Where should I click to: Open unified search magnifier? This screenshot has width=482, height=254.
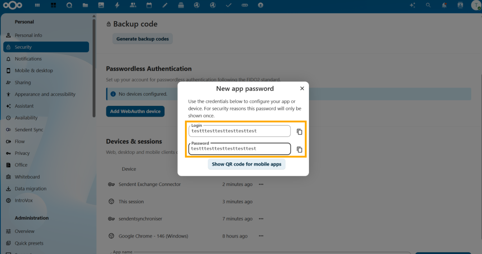click(428, 5)
